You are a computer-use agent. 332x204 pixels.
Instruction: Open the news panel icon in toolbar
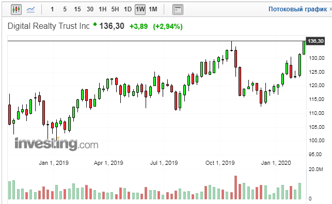click(x=178, y=9)
